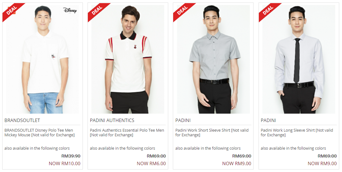This screenshot has width=342, height=172.
Task: Open Padini Work Short Sleeve Shirt title
Action: (x=212, y=133)
